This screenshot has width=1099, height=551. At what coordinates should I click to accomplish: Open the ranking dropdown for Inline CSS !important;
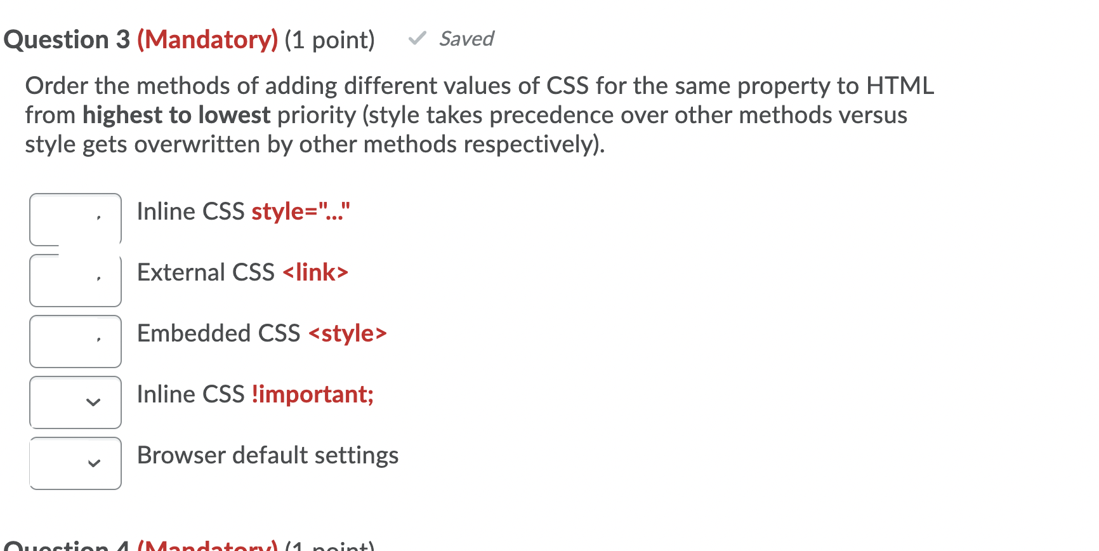[75, 402]
